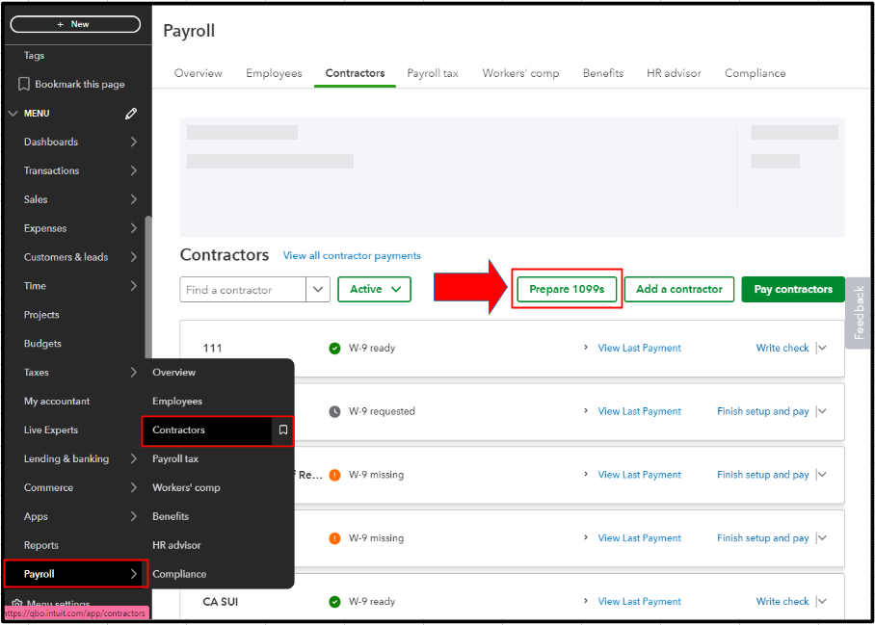This screenshot has height=625, width=875.
Task: Click the Prepare 1099s button
Action: tap(567, 289)
